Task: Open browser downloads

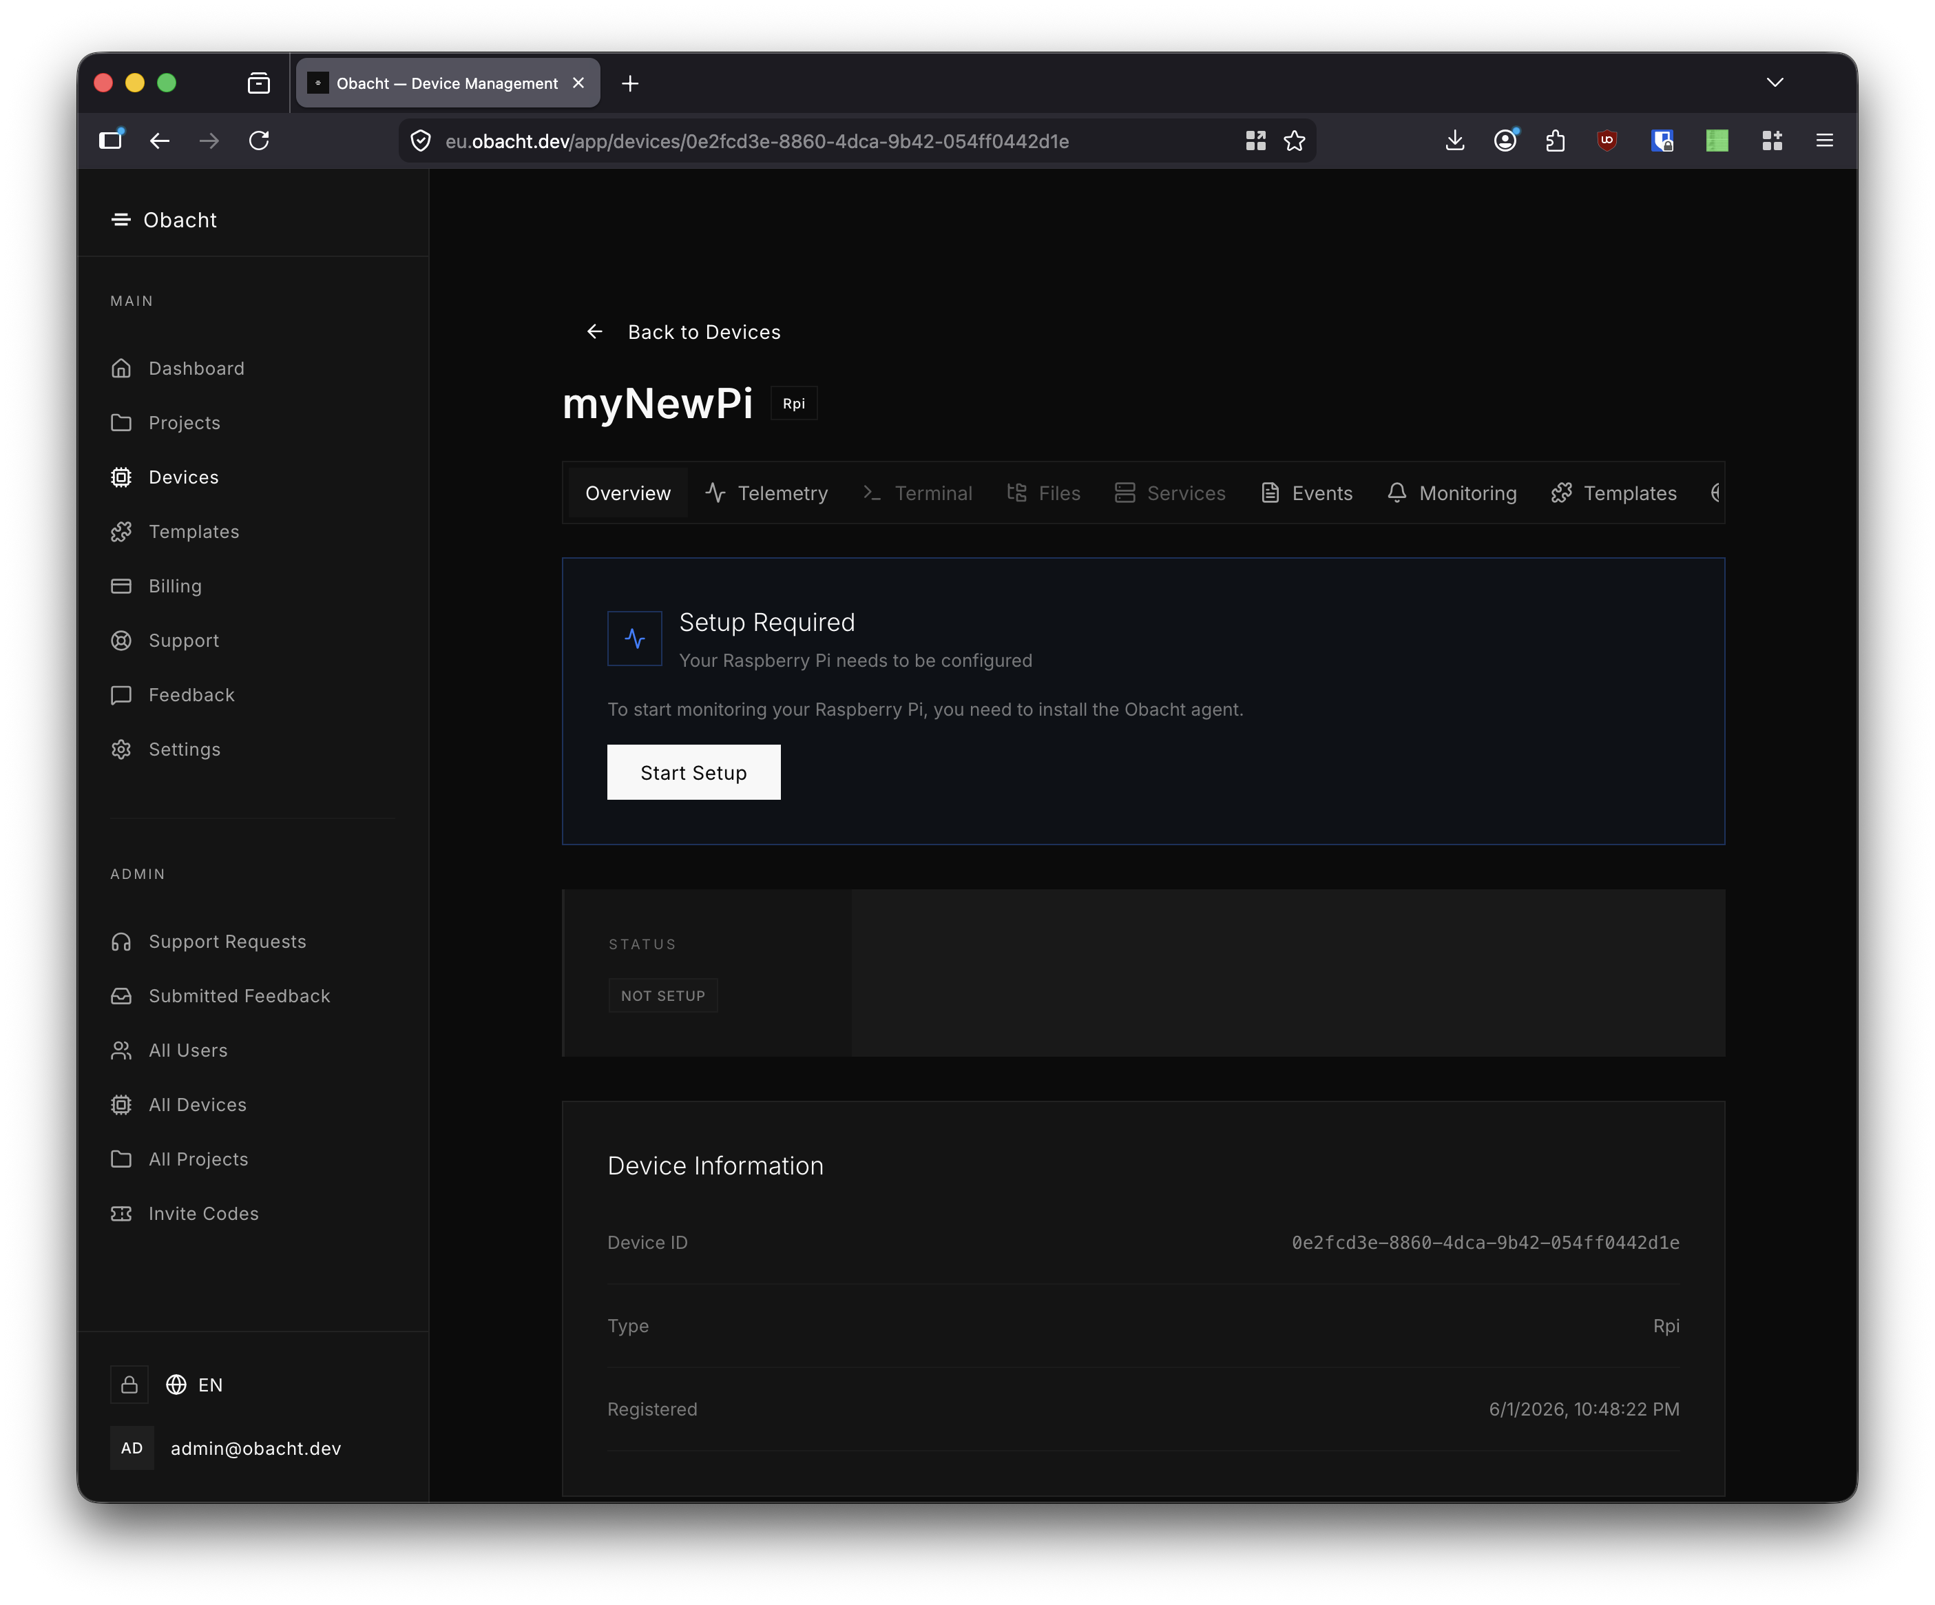Action: [x=1455, y=140]
